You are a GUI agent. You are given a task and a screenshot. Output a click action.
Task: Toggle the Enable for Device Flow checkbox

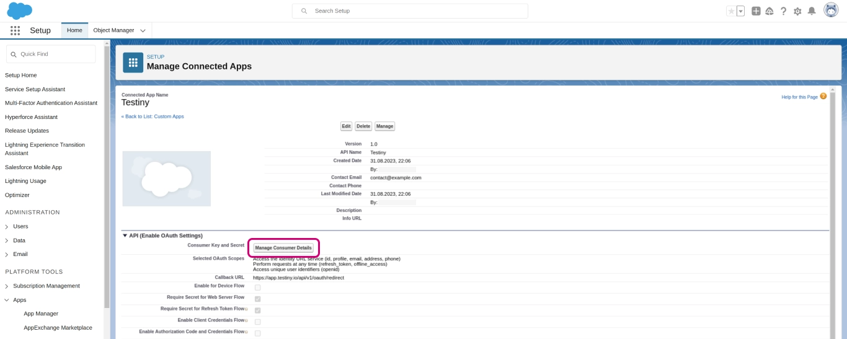coord(257,288)
